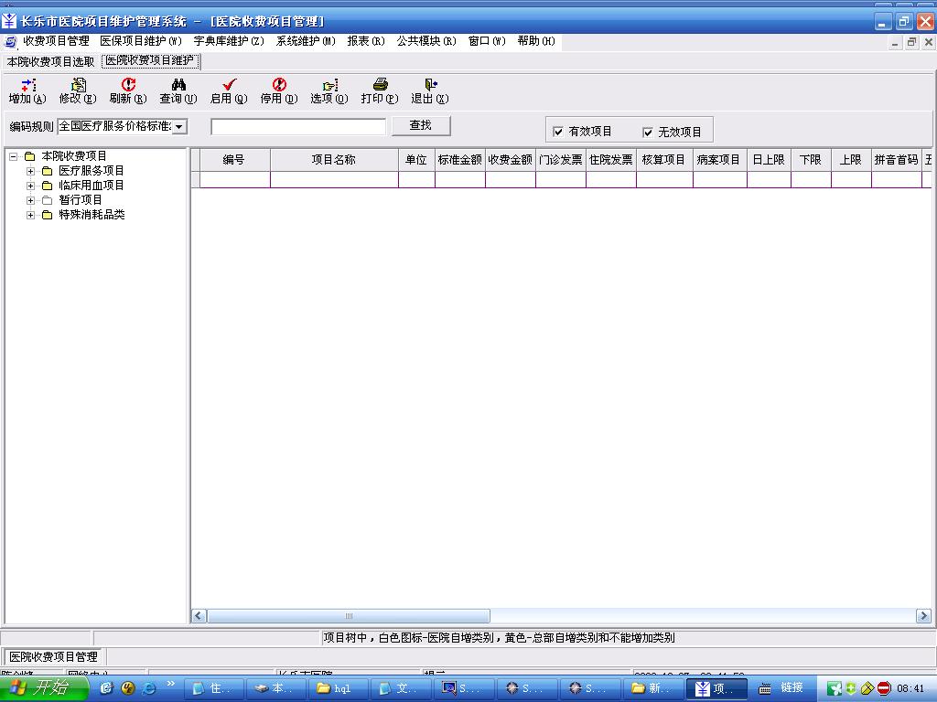Click the Internet Explorer quick launch icon
The width and height of the screenshot is (937, 702).
(148, 688)
